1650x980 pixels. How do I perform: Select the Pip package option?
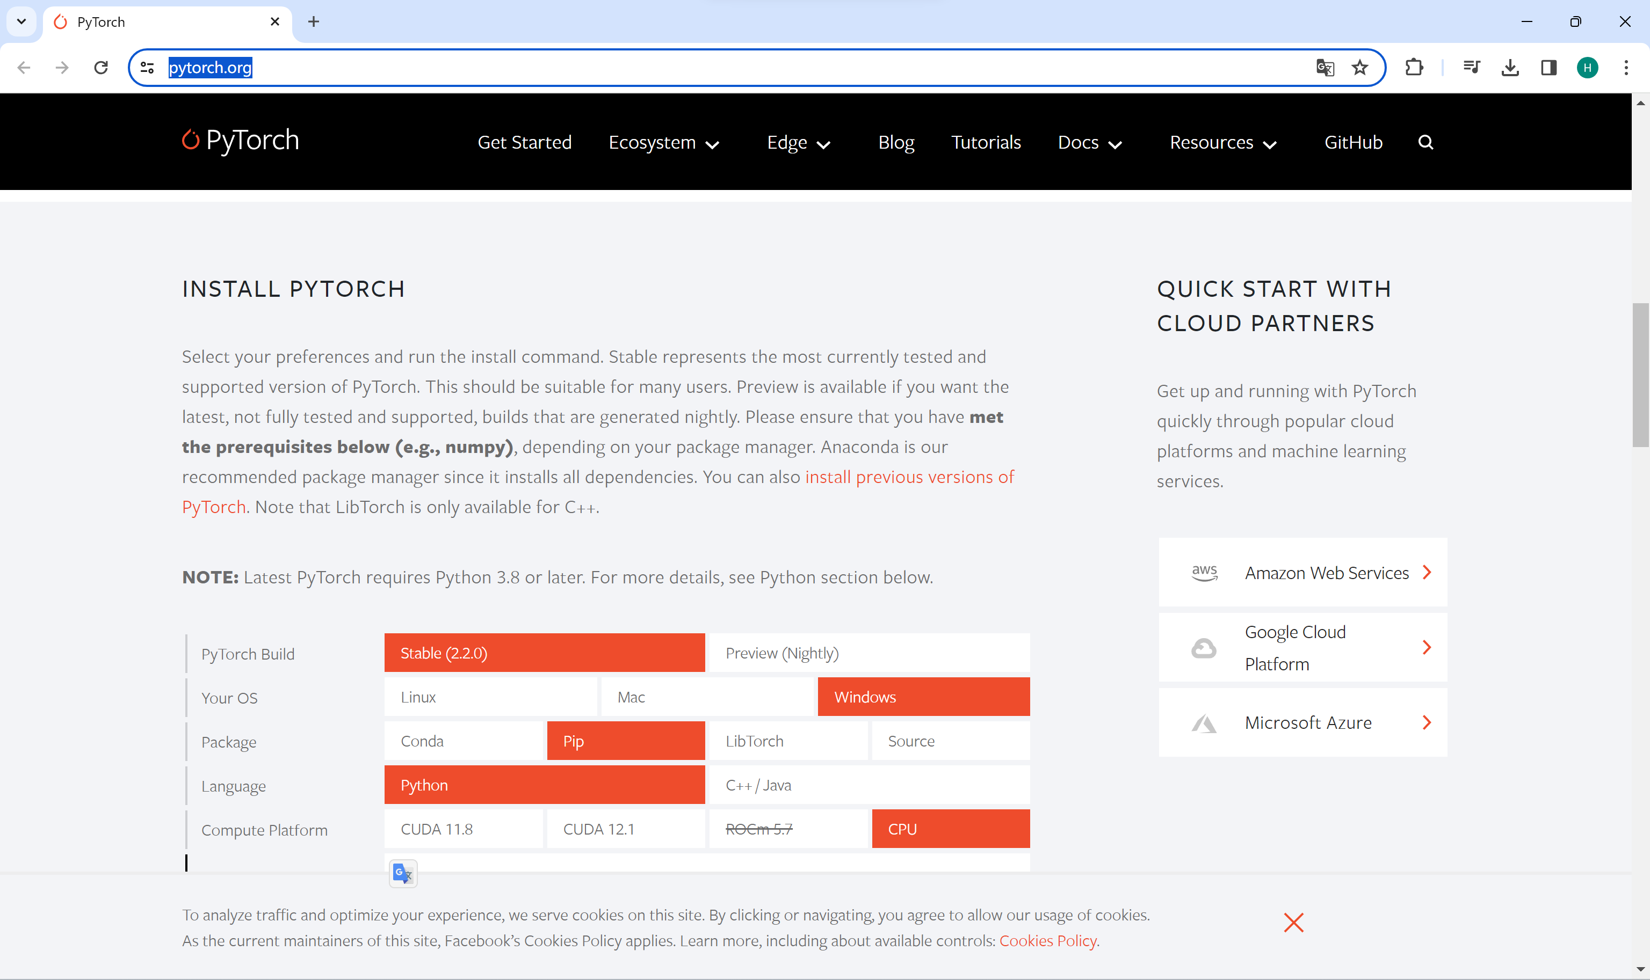626,741
